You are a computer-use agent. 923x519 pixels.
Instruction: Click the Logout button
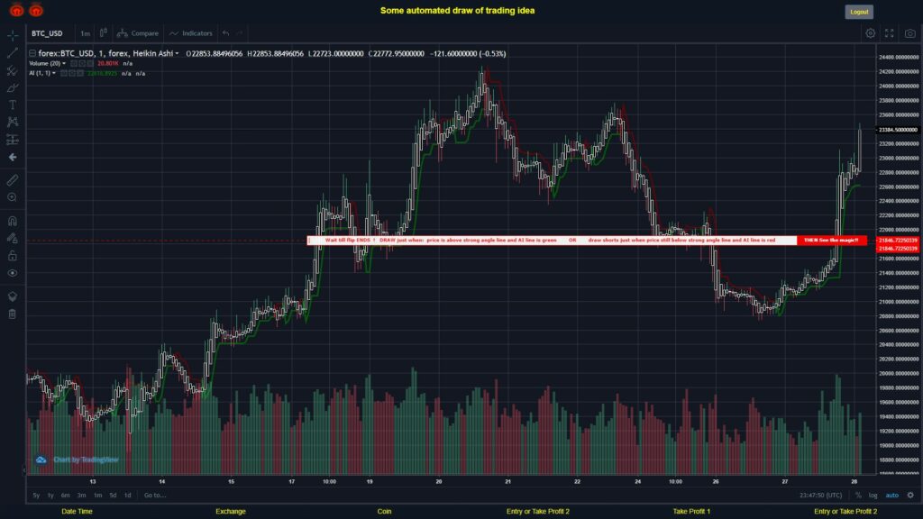[859, 12]
